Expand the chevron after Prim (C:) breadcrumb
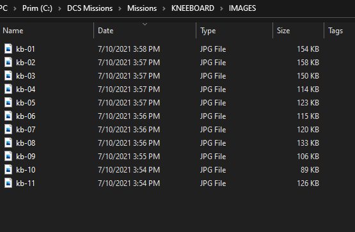The image size is (355, 232). point(59,8)
